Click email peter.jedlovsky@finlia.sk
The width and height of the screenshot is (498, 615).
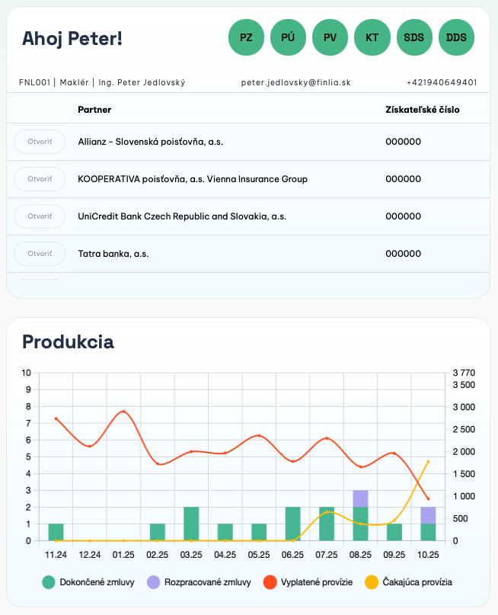[x=295, y=82]
